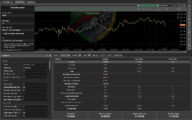The image size is (192, 120).
Task: Select the pointer cursor tool in the drawing toolbar
Action: click(189, 3)
